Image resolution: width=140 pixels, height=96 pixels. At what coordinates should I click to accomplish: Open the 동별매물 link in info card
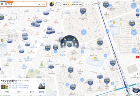41,92
